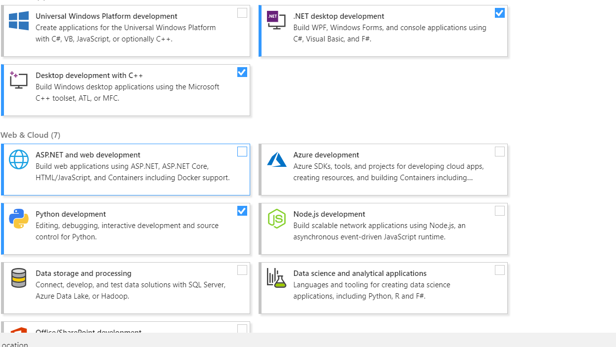The width and height of the screenshot is (616, 347).
Task: Click the 'Azure development' title text
Action: point(326,155)
